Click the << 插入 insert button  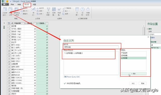(x=134, y=73)
